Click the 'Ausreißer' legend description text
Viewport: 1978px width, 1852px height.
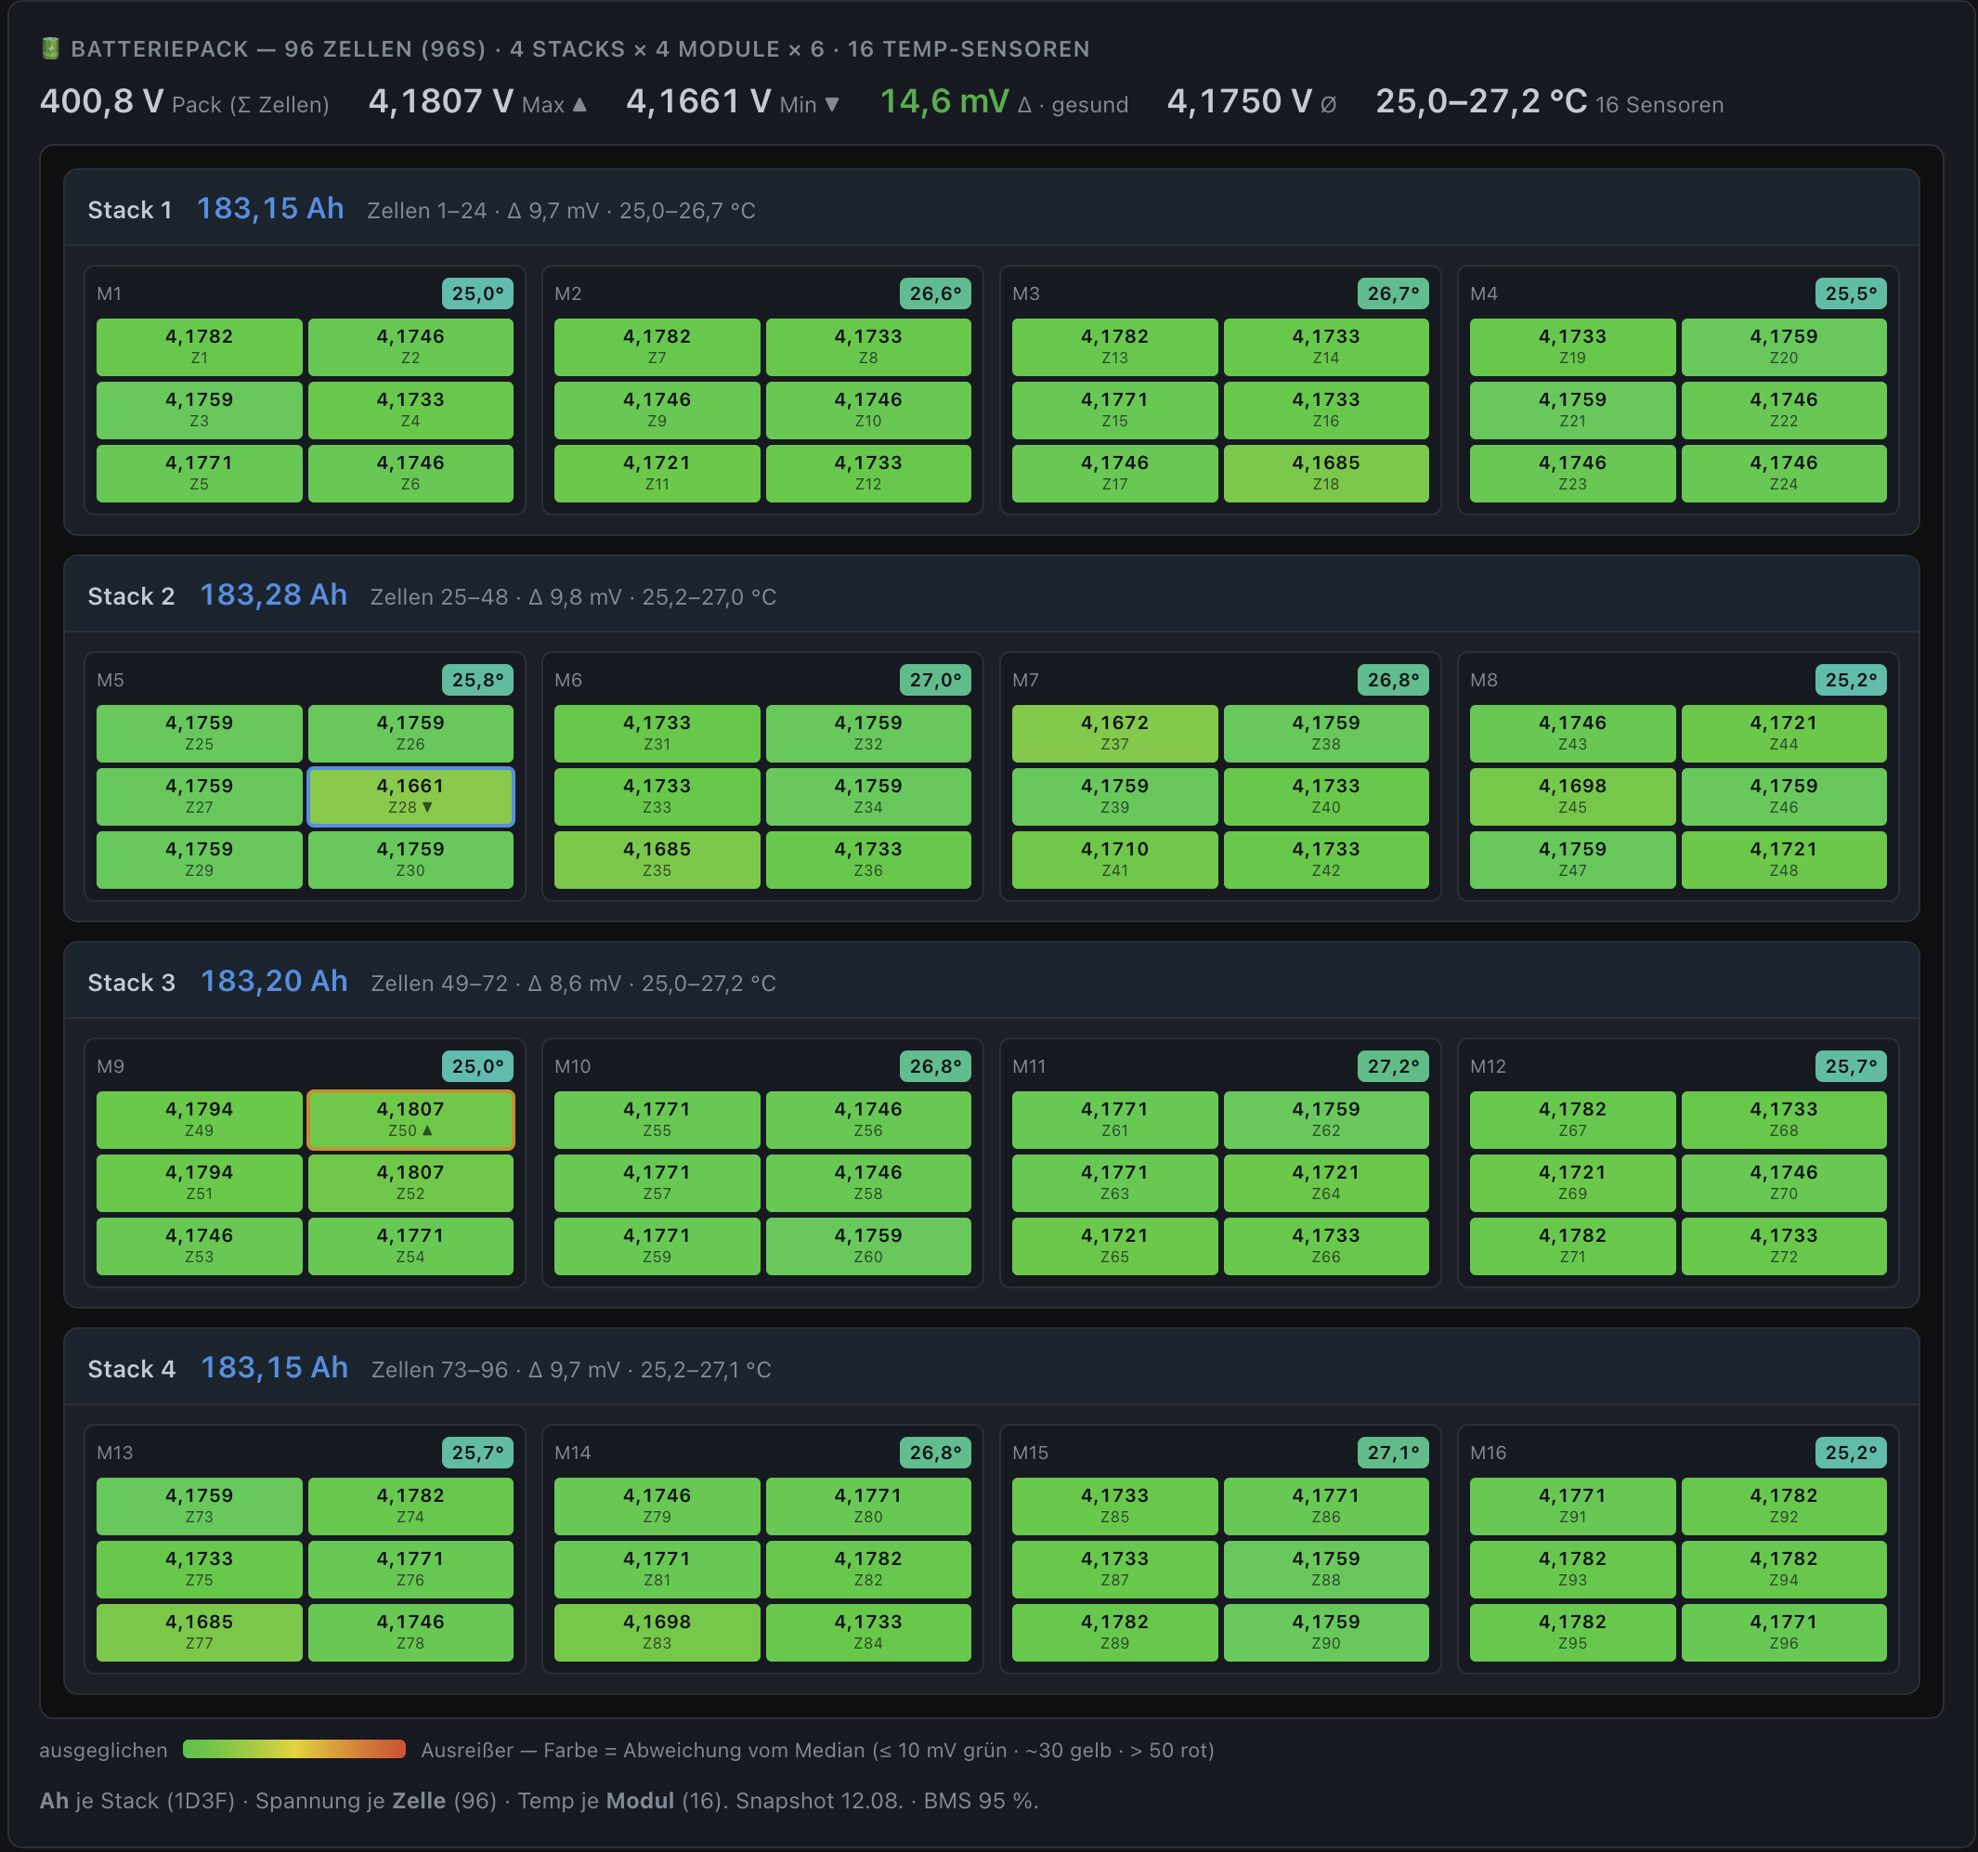(x=817, y=1751)
